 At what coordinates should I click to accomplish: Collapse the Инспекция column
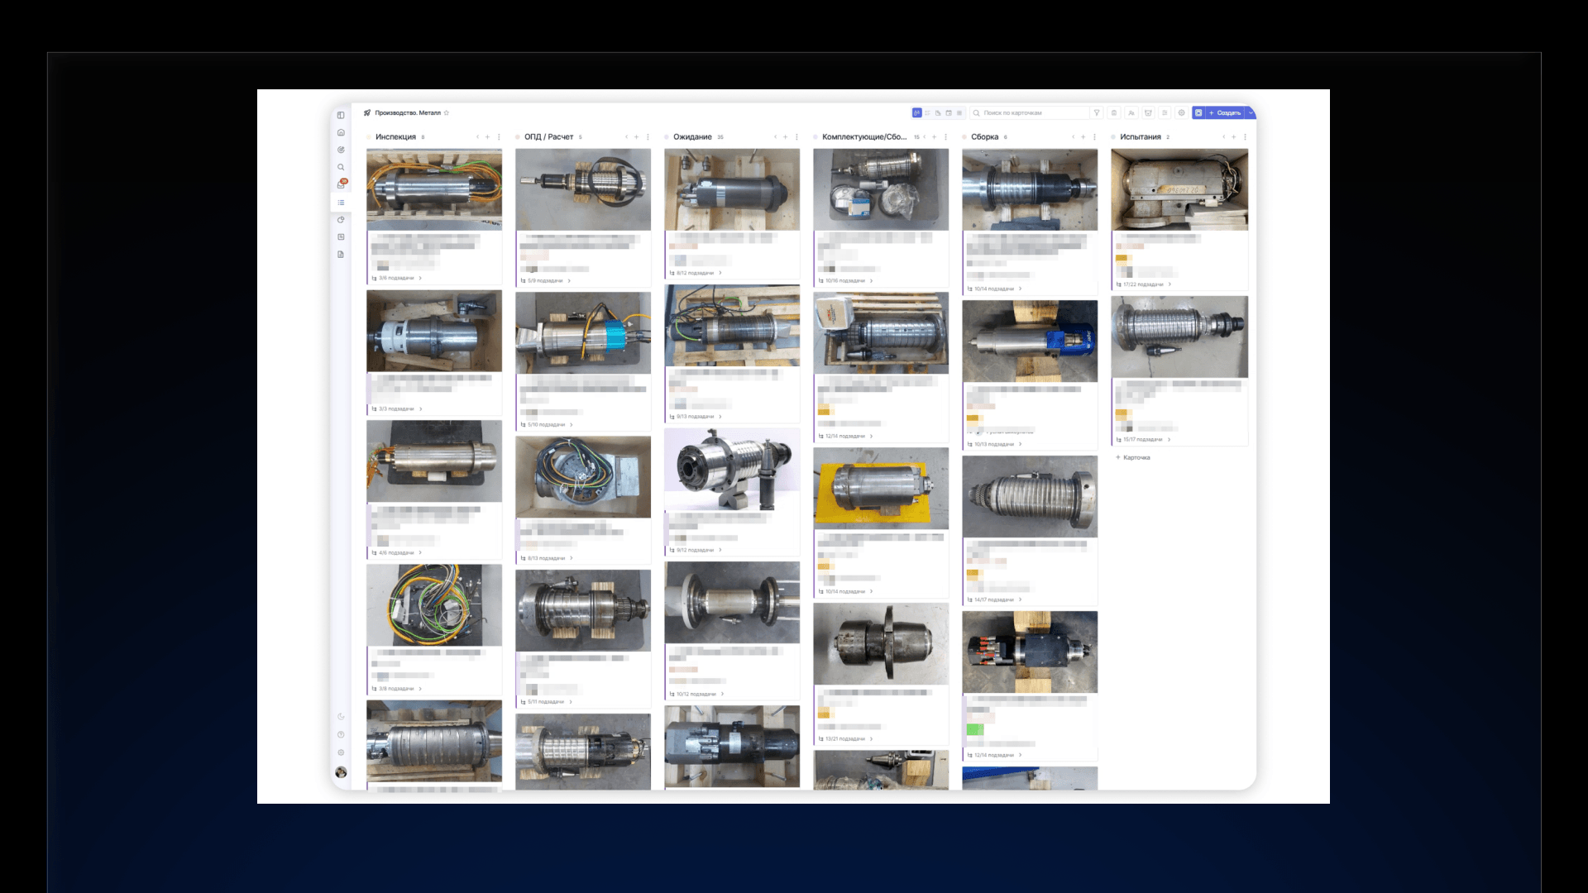click(x=477, y=137)
